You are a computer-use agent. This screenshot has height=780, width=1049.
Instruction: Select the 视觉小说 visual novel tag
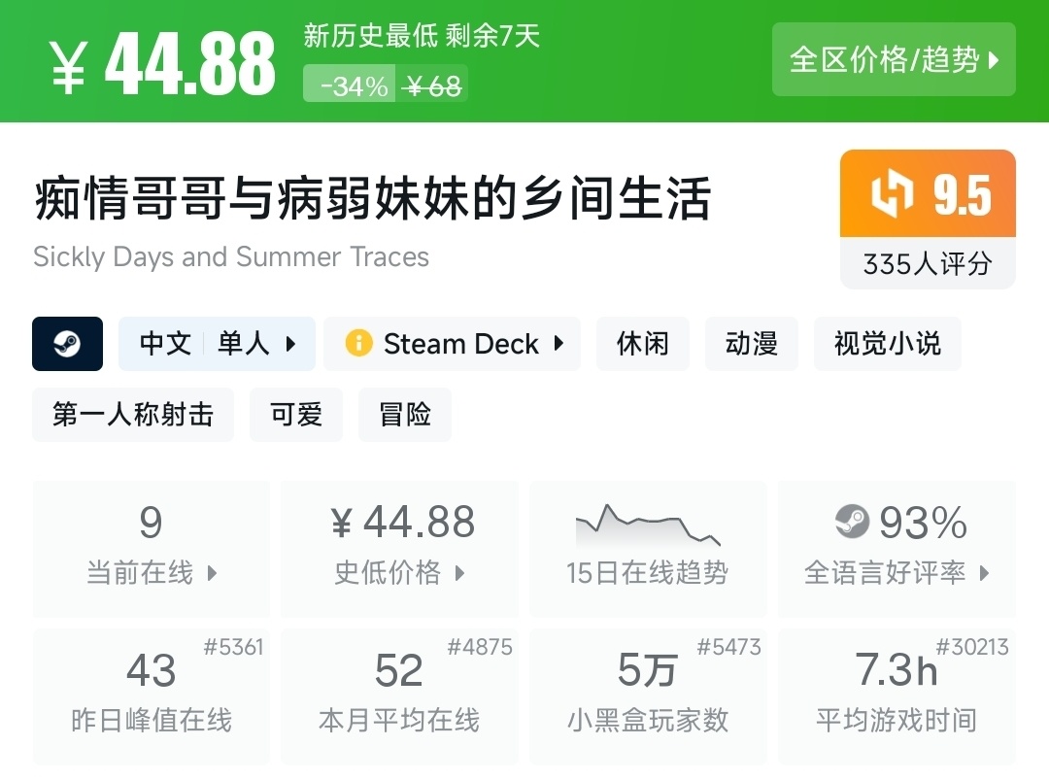click(887, 344)
